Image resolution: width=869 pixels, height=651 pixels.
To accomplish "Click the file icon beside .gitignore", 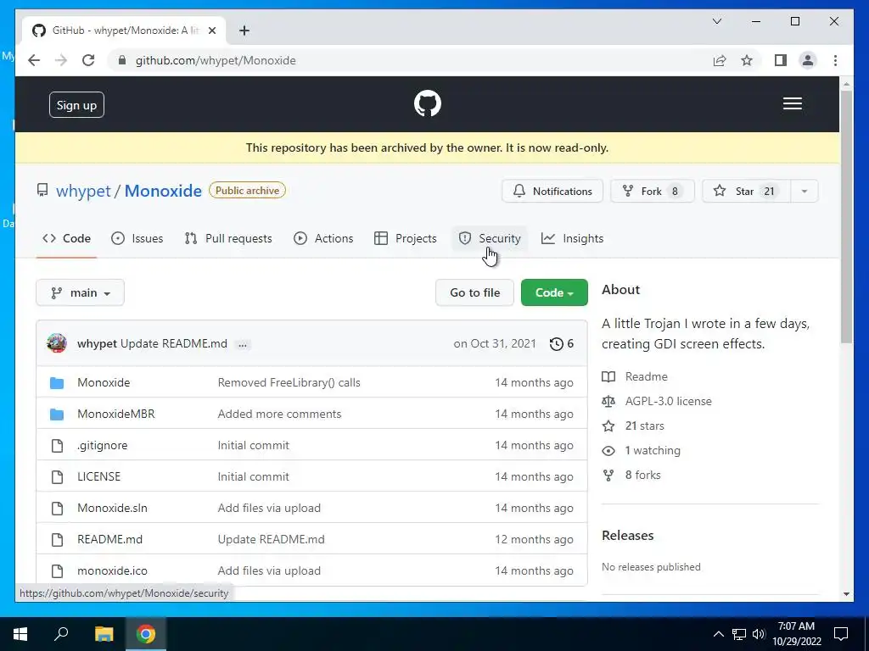I will (57, 446).
